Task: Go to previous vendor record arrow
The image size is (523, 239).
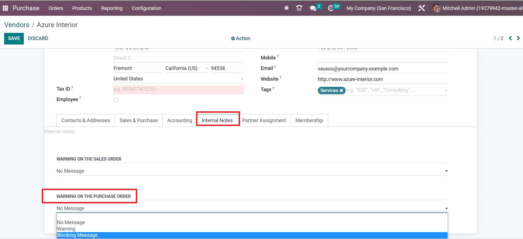Action: click(x=510, y=38)
